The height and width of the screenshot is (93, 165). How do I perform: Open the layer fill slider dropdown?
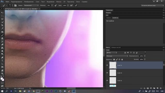[145, 59]
